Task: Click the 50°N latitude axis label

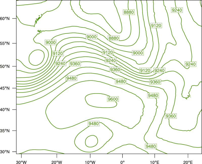Action: coord(5,66)
